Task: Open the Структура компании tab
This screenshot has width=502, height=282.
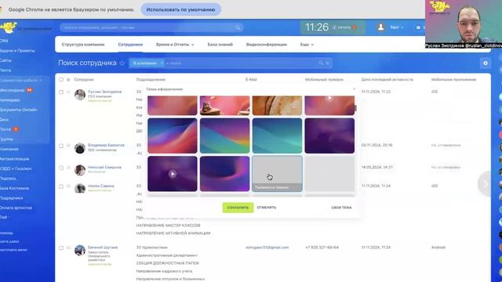Action: [83, 45]
